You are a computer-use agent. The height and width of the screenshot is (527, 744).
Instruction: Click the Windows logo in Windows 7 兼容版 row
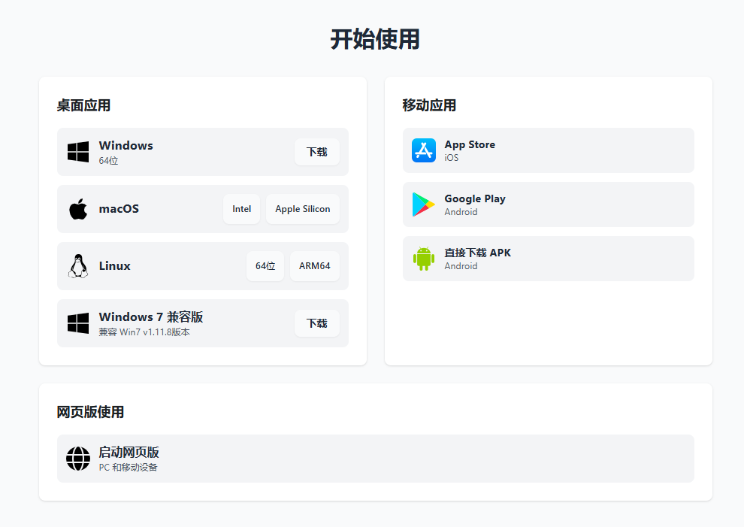point(78,323)
